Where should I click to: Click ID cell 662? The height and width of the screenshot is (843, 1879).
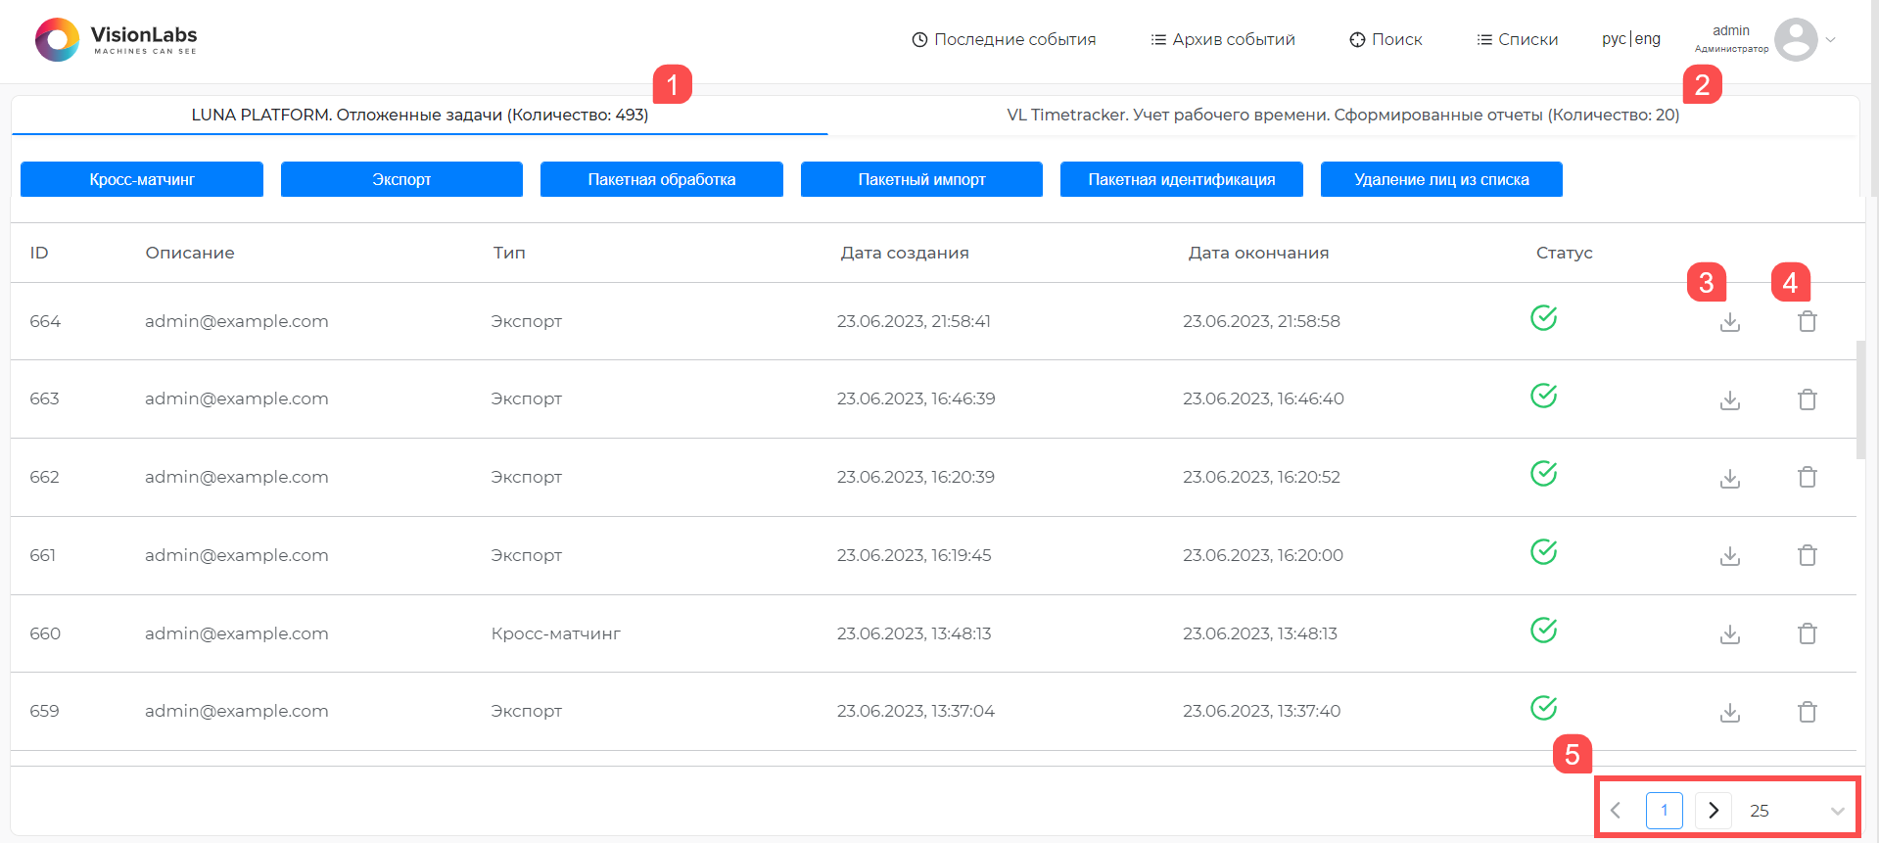tap(44, 477)
